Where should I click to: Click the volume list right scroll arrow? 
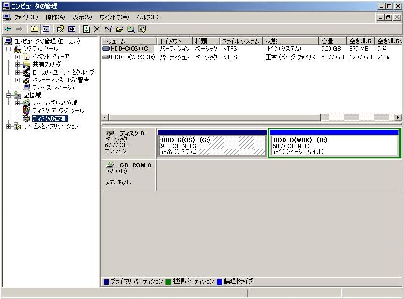pos(398,117)
